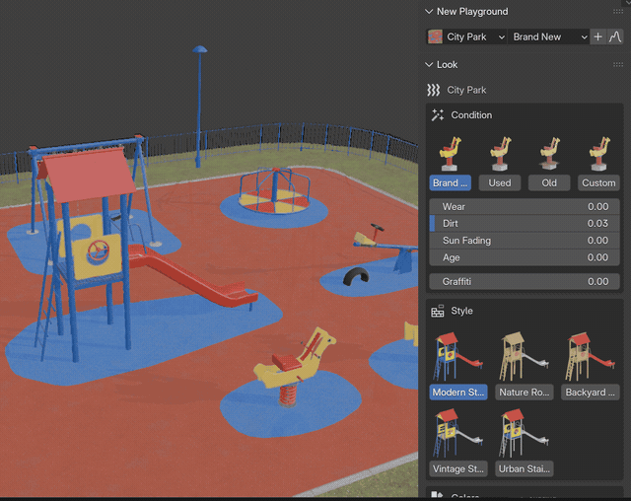631x501 pixels.
Task: Click the City Park playground thumbnail icon
Action: 435,37
